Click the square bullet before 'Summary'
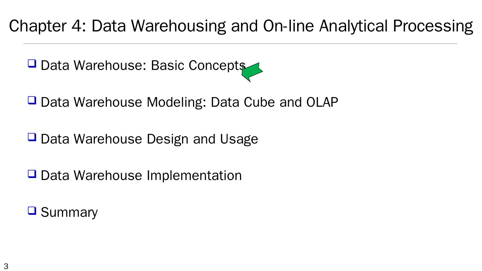This screenshot has width=482, height=271. click(32, 210)
